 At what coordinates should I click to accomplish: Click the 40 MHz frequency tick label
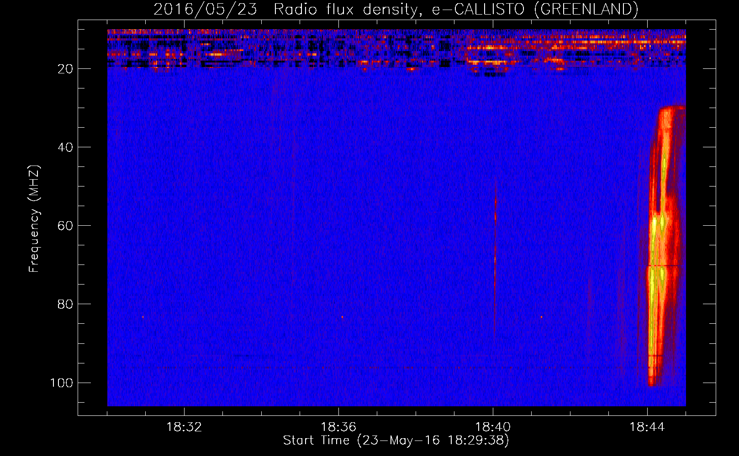tap(65, 147)
